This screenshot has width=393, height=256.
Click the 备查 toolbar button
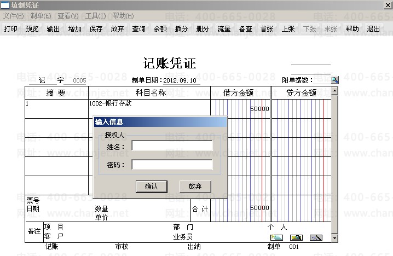(x=245, y=29)
